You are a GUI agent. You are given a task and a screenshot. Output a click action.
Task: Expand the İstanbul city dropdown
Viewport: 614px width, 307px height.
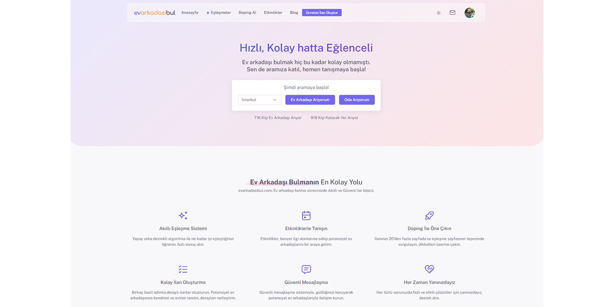[259, 100]
